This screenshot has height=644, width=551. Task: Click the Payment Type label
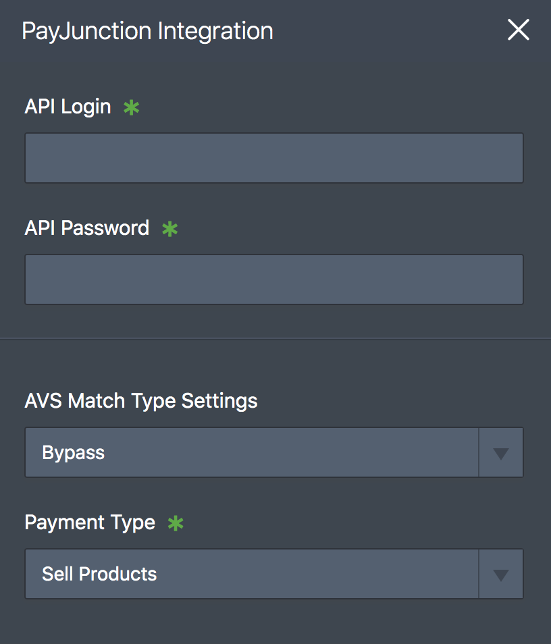point(90,523)
